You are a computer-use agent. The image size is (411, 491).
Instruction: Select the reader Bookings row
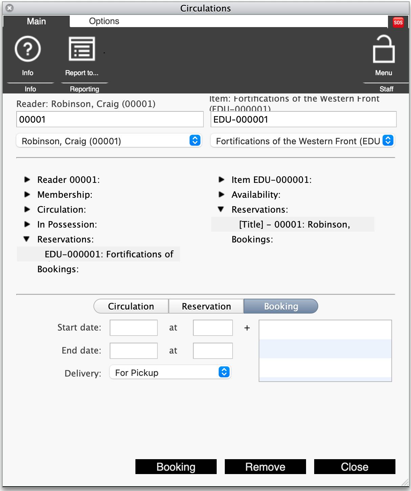[x=58, y=269]
